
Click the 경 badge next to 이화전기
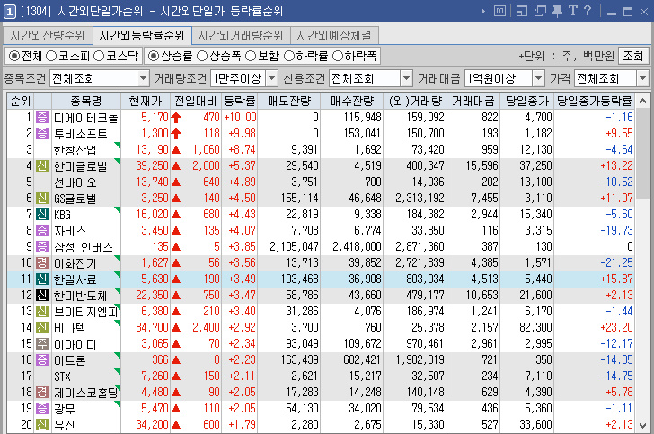tap(41, 263)
